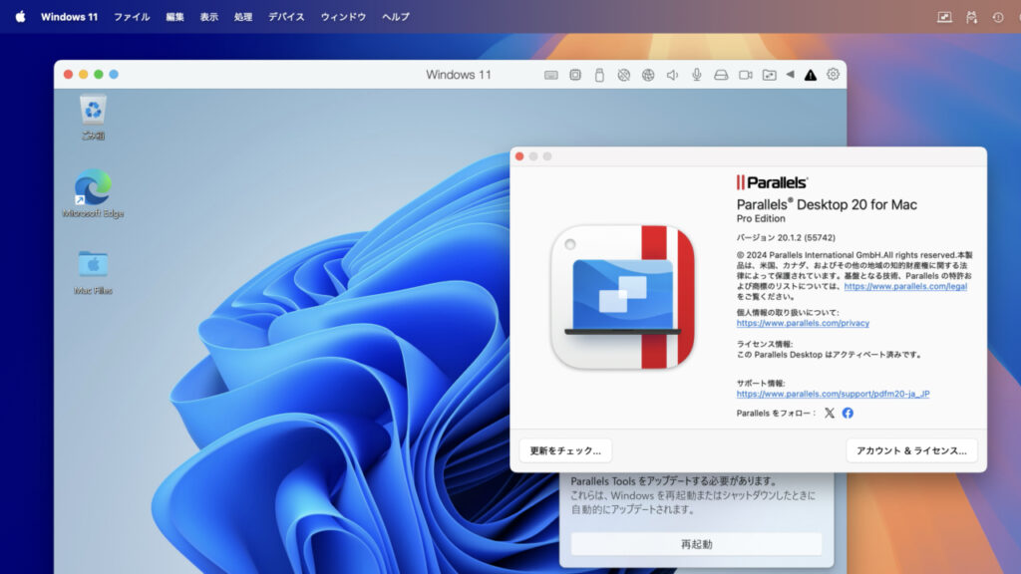Screen dimensions: 1021x574
Task: Open the shared folders icon
Action: pos(770,74)
